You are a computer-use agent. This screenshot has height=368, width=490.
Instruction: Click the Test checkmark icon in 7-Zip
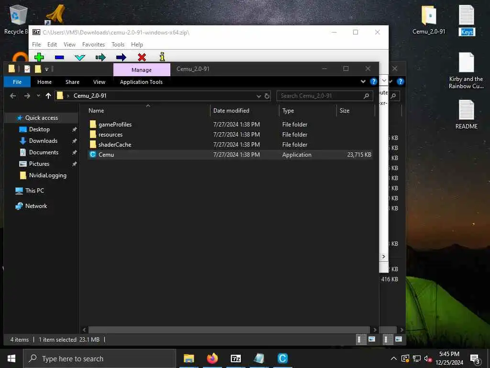[80, 57]
